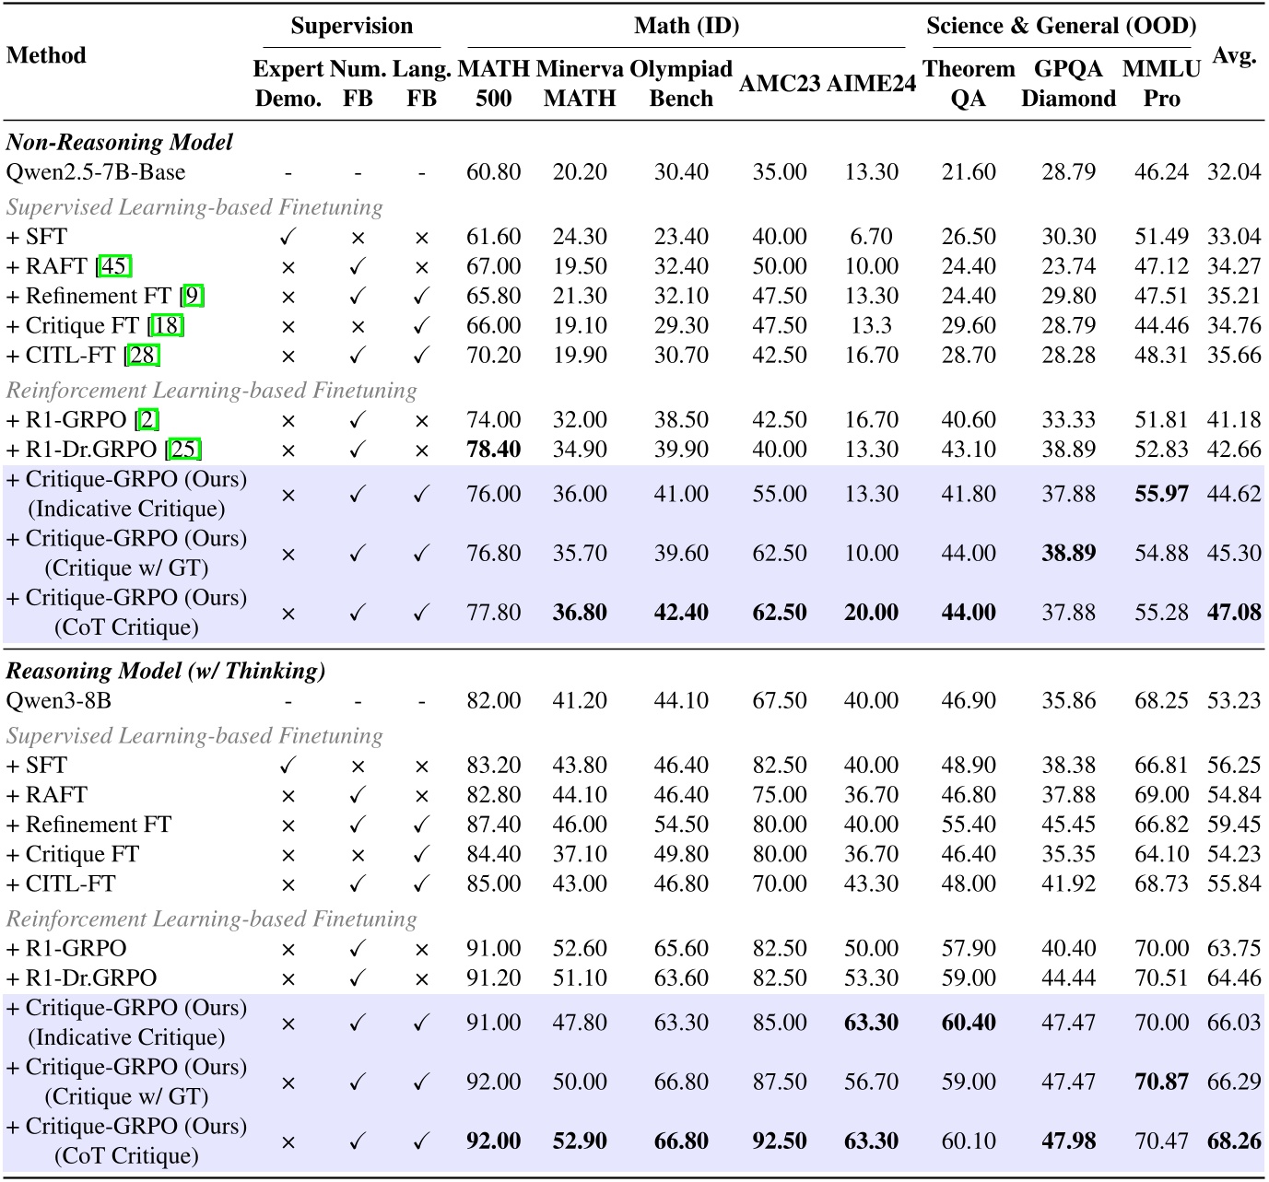The image size is (1269, 1182).
Task: Click the GPQA Diamond column header
Action: (x=1068, y=84)
